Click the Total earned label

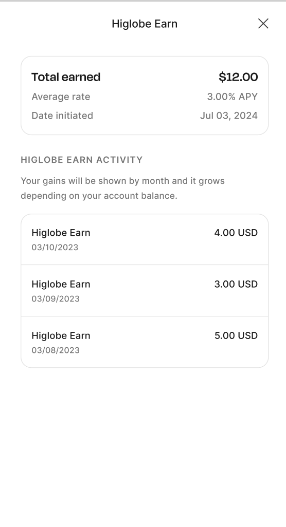click(66, 77)
